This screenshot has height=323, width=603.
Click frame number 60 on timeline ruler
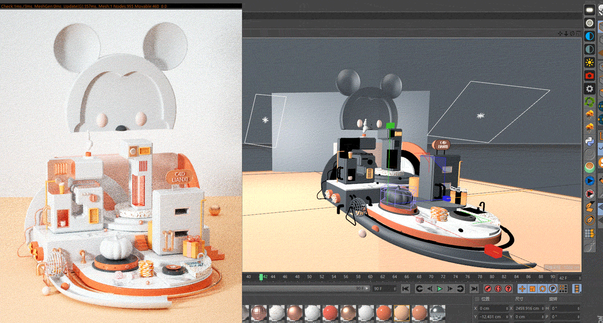point(370,277)
